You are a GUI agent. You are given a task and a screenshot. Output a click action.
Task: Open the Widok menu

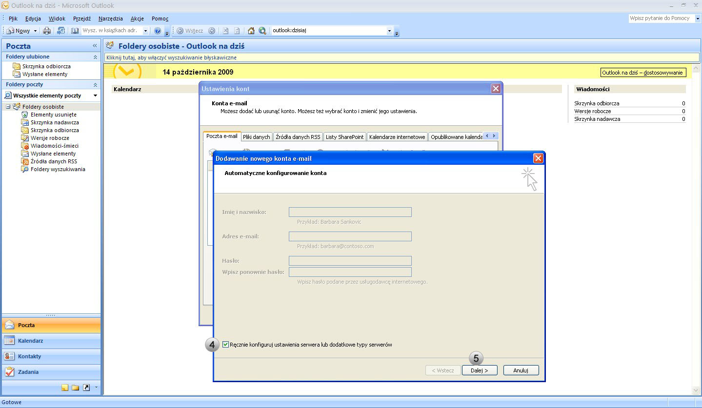[x=57, y=19]
